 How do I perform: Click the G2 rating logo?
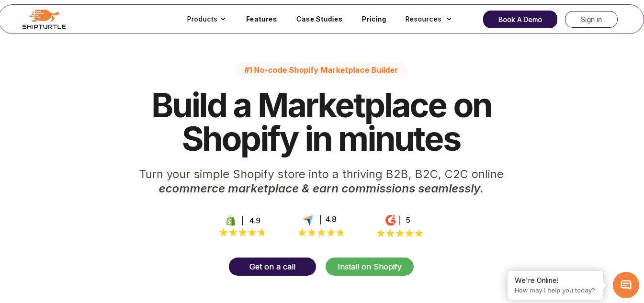pos(390,220)
